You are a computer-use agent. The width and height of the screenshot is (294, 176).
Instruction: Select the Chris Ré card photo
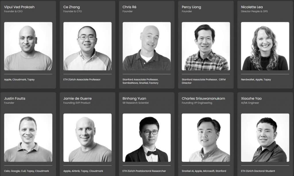tap(147, 46)
